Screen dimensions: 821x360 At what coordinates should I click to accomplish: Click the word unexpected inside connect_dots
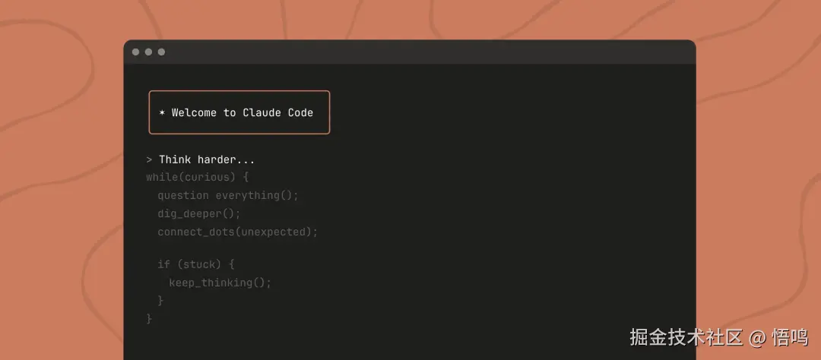(275, 232)
